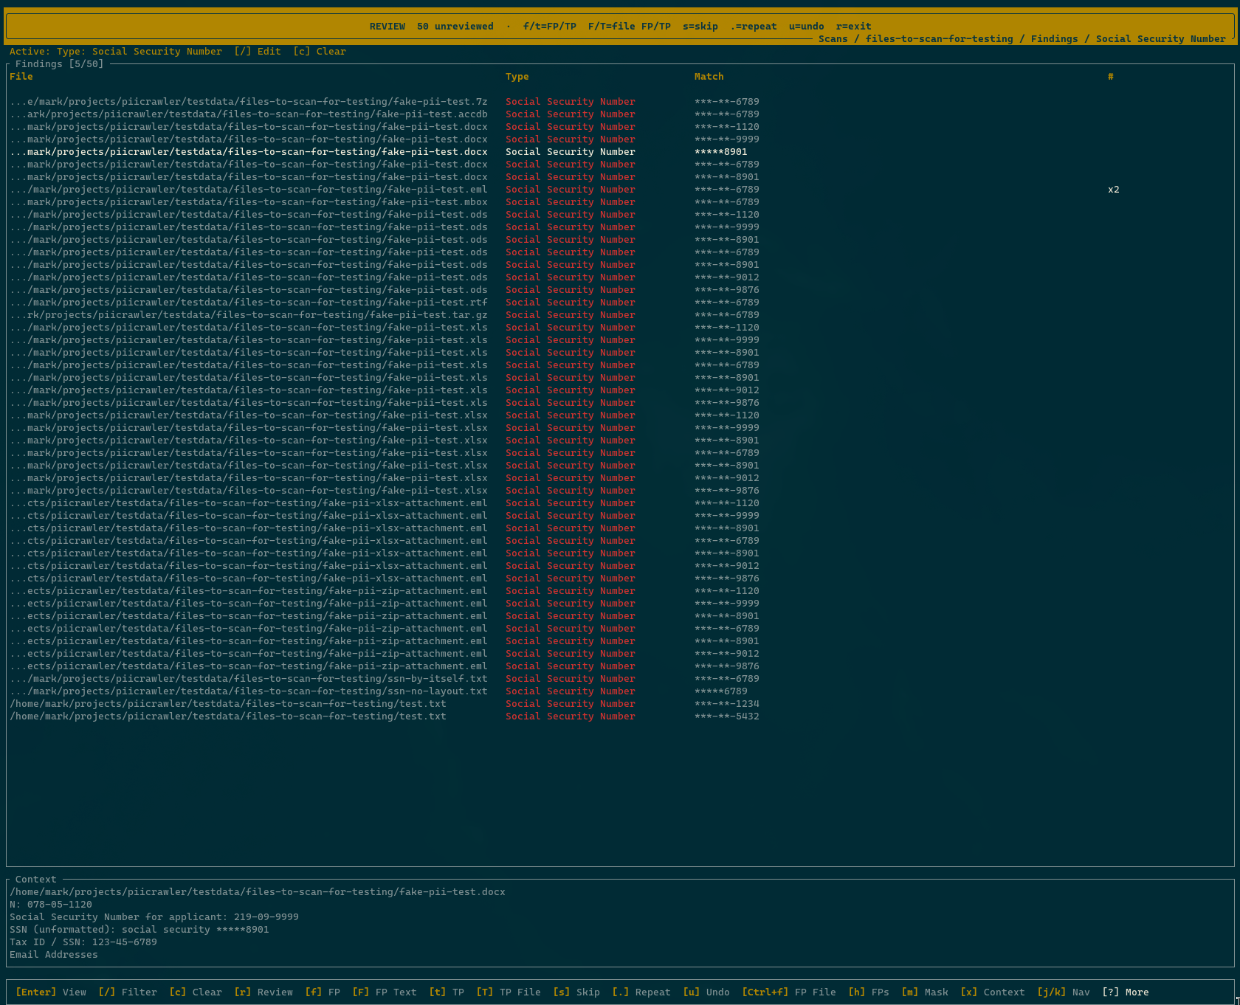
Task: Click the [F] FP Text footer shortcut
Action: [385, 992]
